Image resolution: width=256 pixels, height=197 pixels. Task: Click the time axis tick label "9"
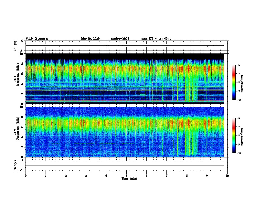pyautogui.click(x=207, y=176)
